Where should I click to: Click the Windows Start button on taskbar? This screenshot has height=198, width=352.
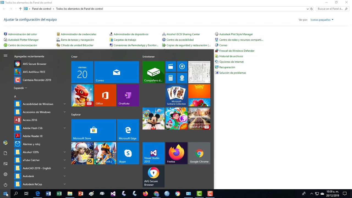click(5, 194)
